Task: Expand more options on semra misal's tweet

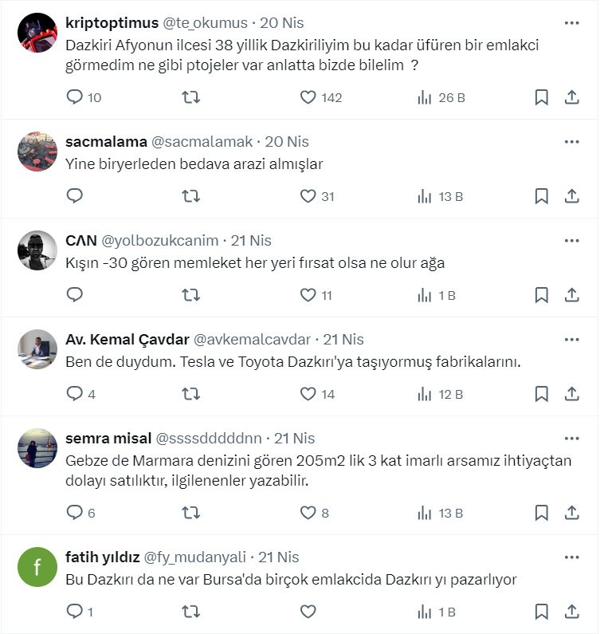Action: pos(571,438)
